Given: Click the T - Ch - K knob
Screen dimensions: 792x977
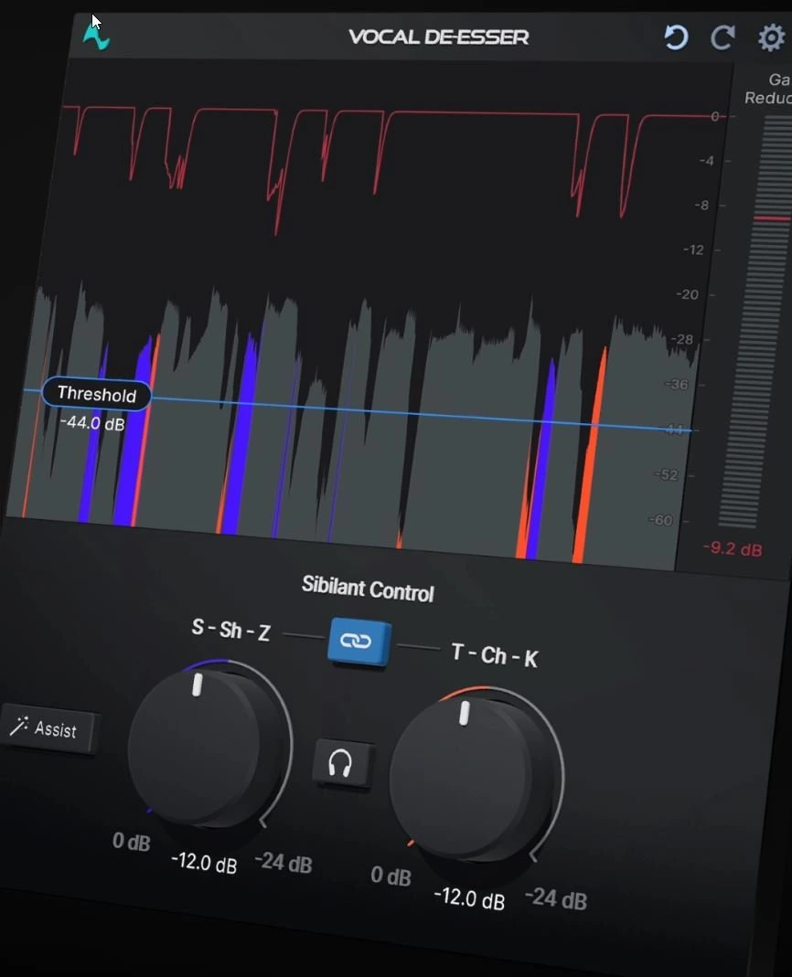Looking at the screenshot, I should (467, 776).
